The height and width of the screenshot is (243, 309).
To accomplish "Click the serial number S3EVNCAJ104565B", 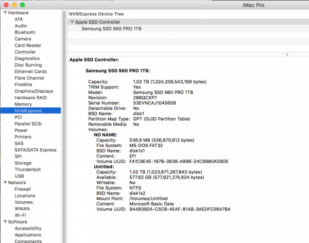I will (154, 103).
